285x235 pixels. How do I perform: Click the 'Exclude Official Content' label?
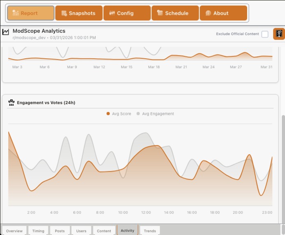click(x=237, y=34)
